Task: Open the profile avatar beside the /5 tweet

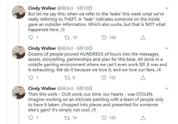Action: [19, 92]
